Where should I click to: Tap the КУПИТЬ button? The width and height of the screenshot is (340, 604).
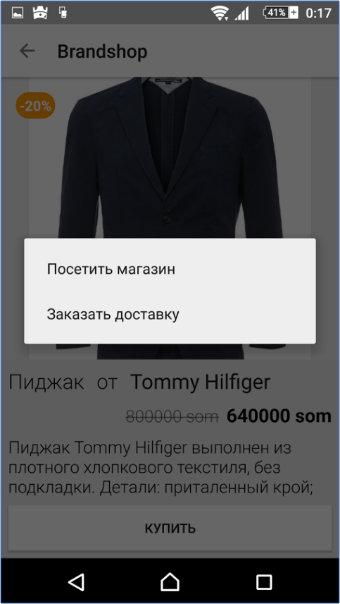(x=170, y=528)
